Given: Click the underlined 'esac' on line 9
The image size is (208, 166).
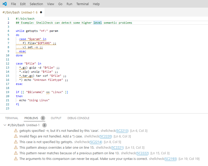Looking at the screenshot, I should tap(22, 51).
